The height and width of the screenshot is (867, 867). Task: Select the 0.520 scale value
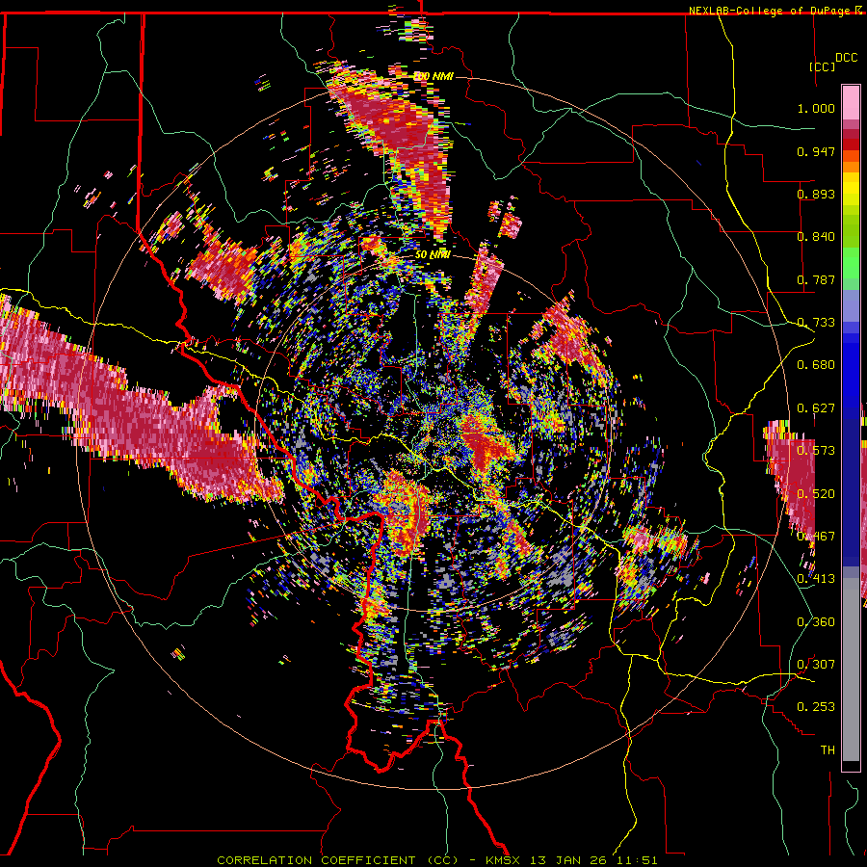pyautogui.click(x=816, y=494)
